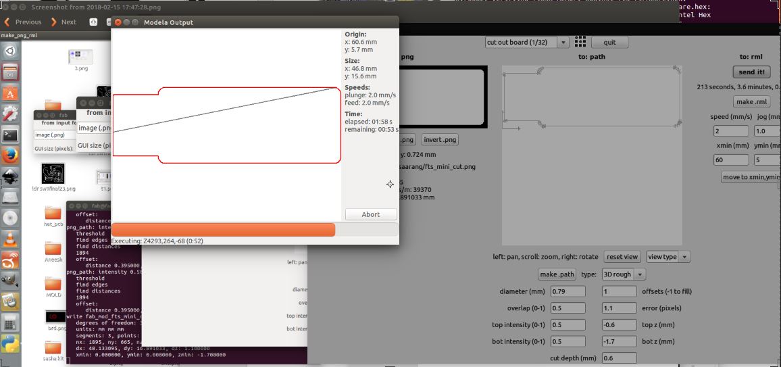Click the "213 seconds, 3.6 minutes" time text
Screen dimensions: 781x367
pos(739,87)
